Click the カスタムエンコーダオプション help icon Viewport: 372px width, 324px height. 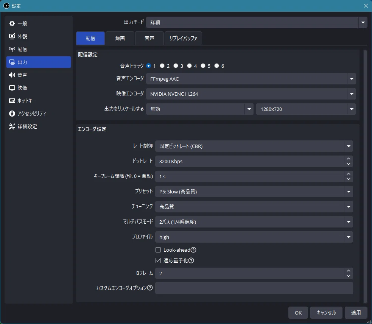click(x=150, y=288)
